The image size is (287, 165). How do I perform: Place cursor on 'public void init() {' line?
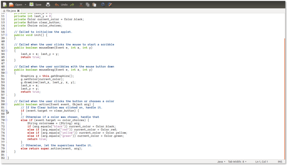[31, 35]
